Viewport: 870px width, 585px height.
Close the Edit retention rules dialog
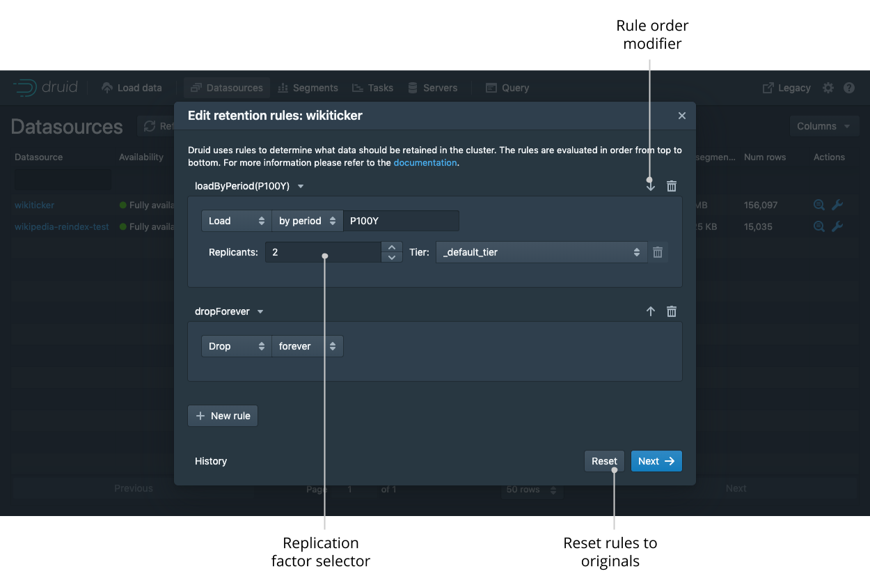tap(682, 116)
